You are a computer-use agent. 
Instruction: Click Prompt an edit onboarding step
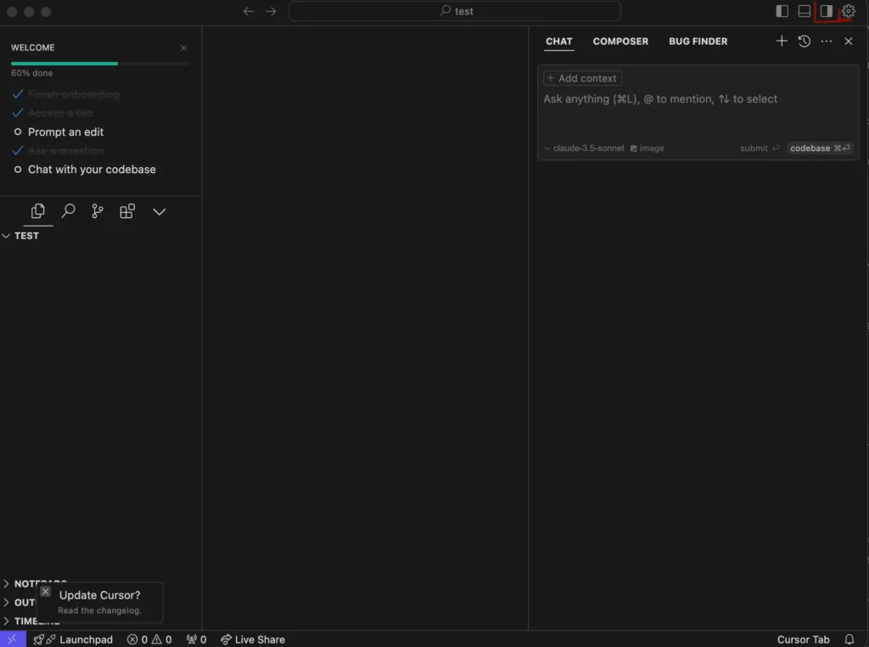click(x=65, y=132)
